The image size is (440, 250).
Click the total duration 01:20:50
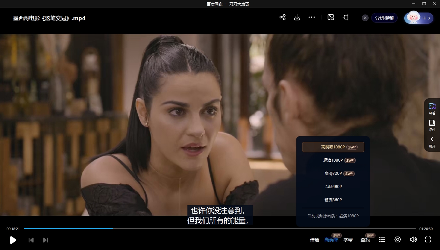point(426,229)
